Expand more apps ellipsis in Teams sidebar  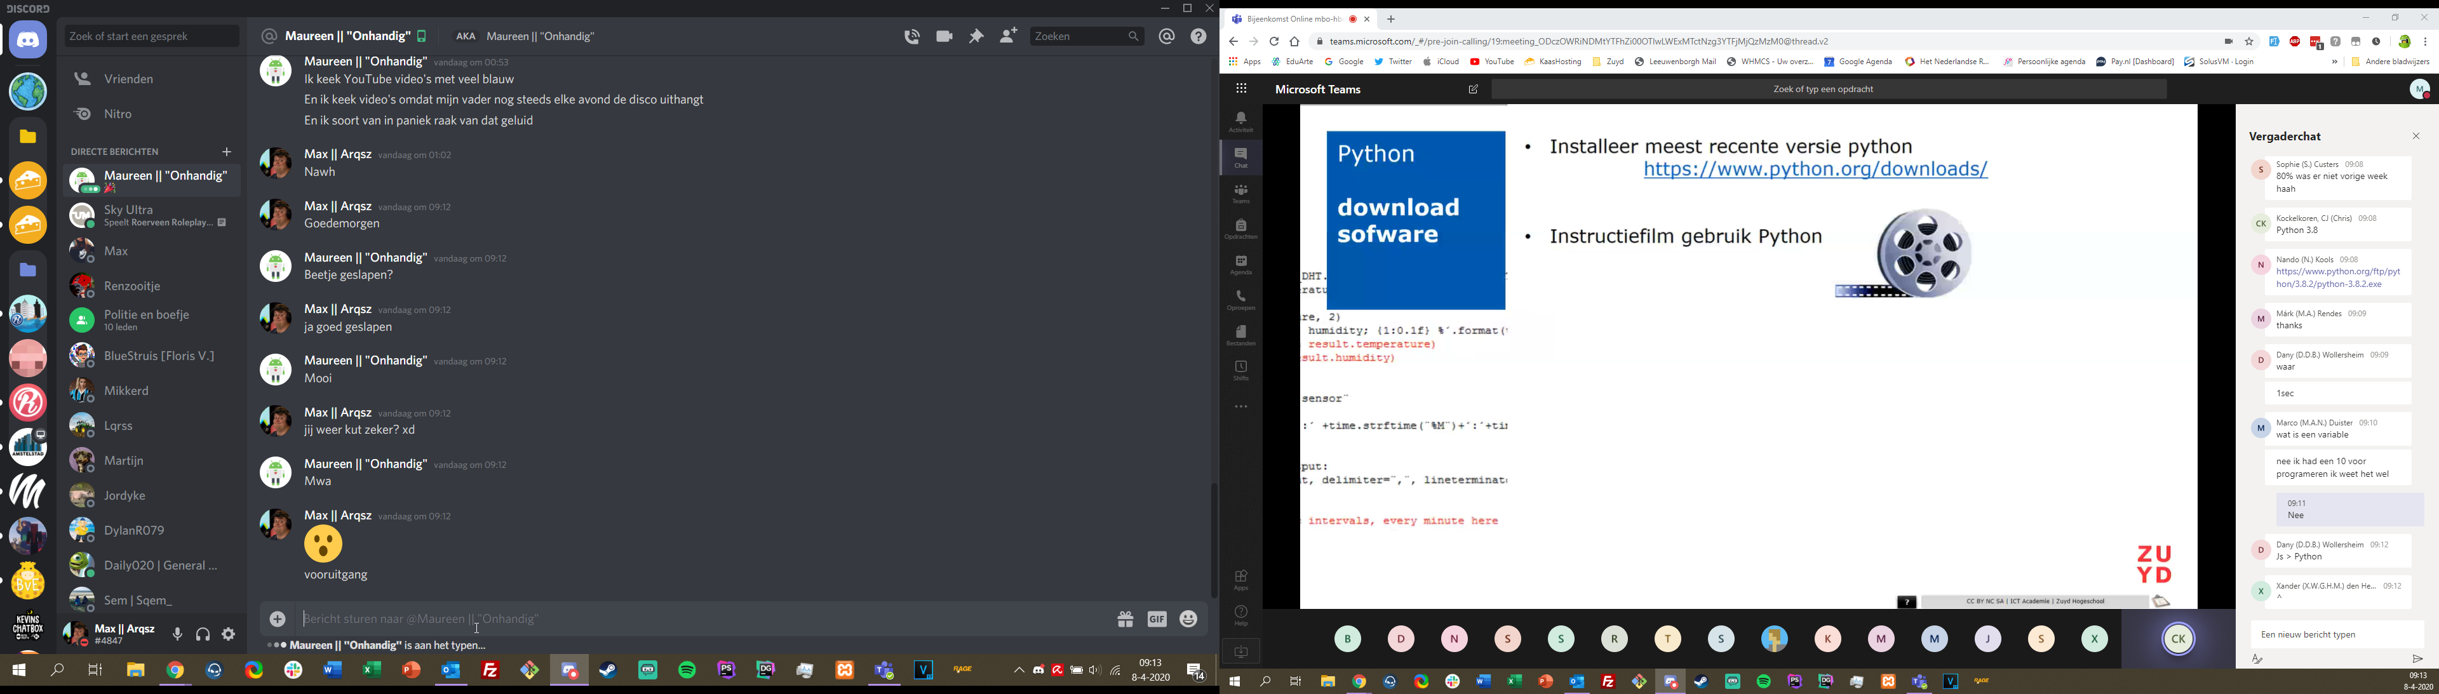[x=1241, y=407]
